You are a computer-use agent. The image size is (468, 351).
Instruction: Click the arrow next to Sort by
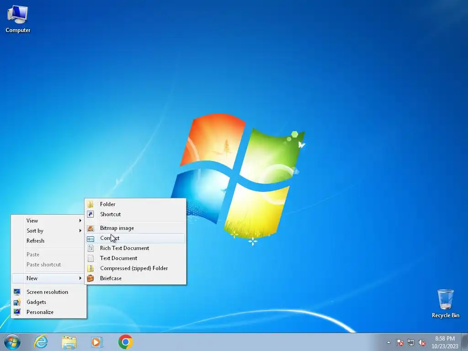click(80, 231)
